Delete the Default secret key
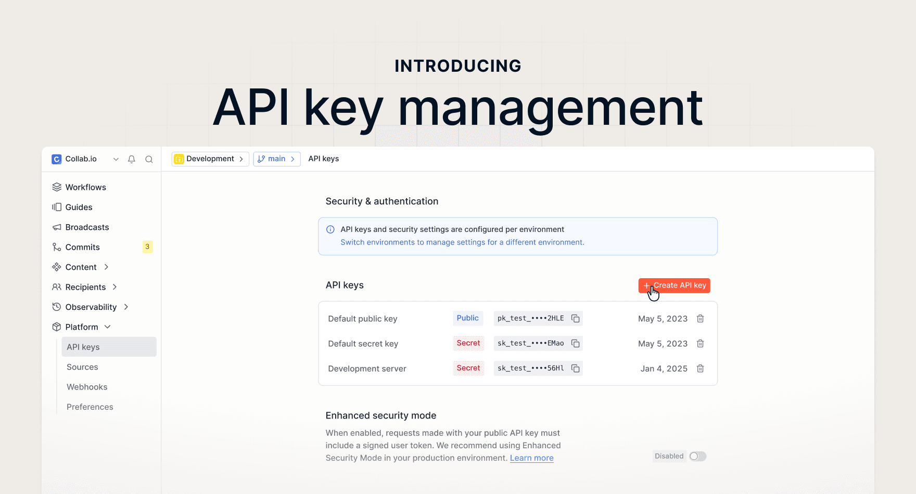Image resolution: width=916 pixels, height=494 pixels. (701, 344)
